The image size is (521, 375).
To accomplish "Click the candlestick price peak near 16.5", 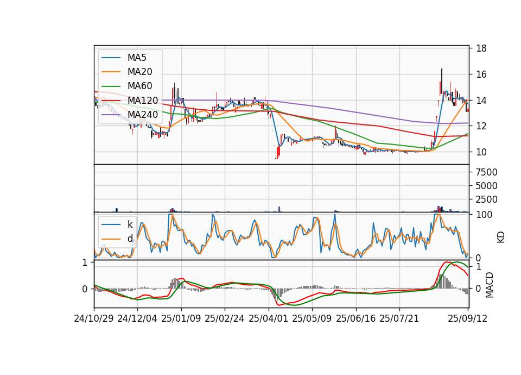I will click(442, 81).
